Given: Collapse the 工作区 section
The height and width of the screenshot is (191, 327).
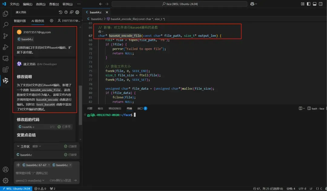Looking at the screenshot, I should coord(18,146).
